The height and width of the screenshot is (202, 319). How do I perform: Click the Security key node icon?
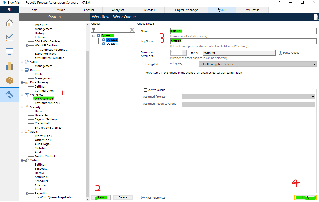click(27, 107)
